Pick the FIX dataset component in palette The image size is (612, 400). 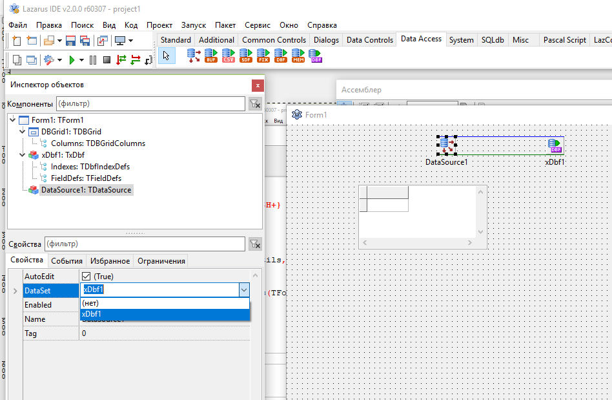click(263, 56)
